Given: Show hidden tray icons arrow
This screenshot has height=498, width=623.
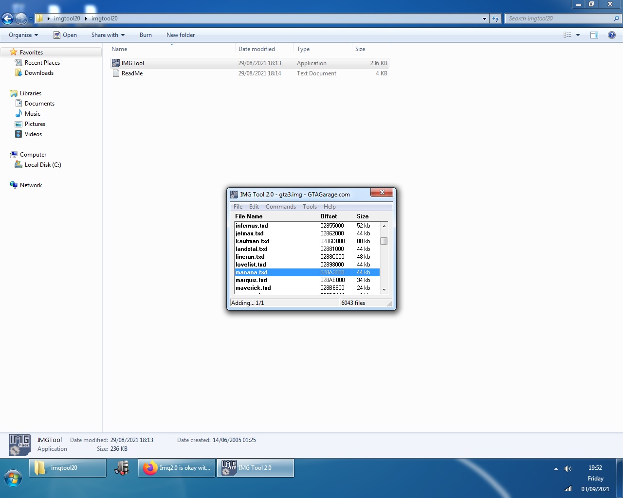Looking at the screenshot, I should click(x=556, y=469).
